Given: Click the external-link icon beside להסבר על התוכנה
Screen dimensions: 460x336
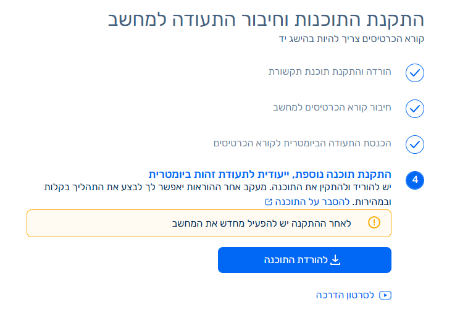Looking at the screenshot, I should pos(268,202).
